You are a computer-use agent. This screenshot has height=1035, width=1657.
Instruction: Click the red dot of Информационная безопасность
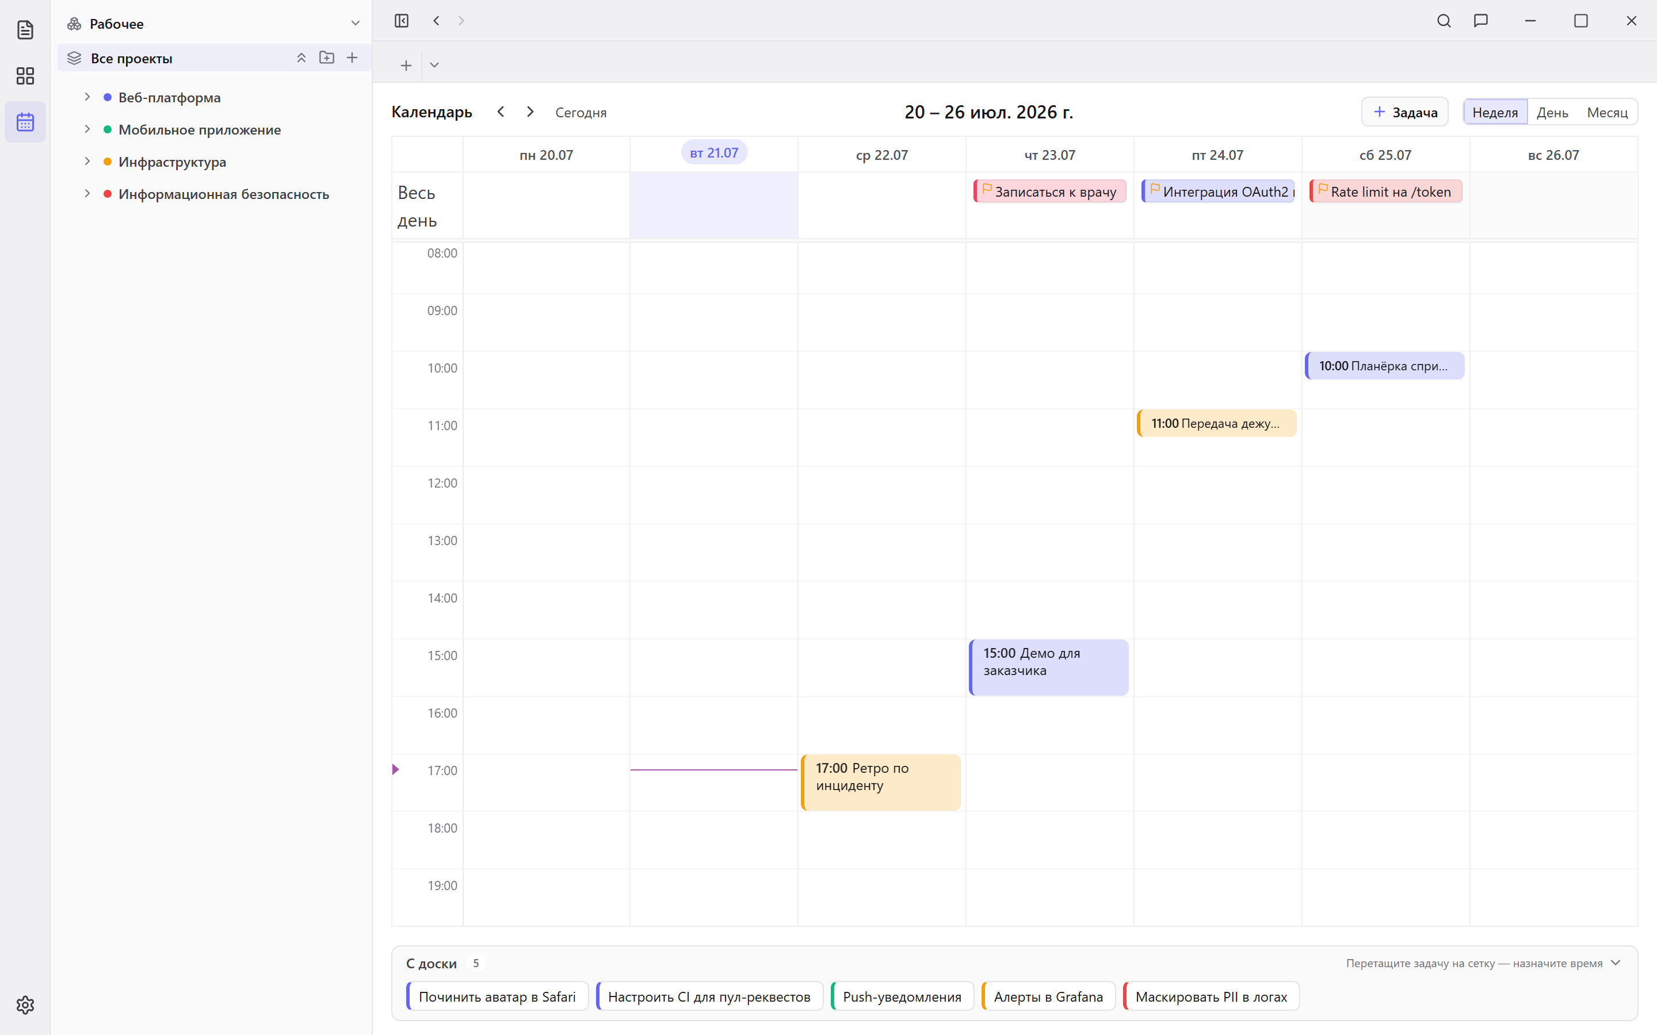pos(108,194)
